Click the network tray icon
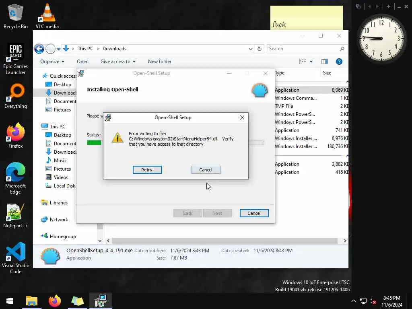The height and width of the screenshot is (309, 412). [x=363, y=301]
